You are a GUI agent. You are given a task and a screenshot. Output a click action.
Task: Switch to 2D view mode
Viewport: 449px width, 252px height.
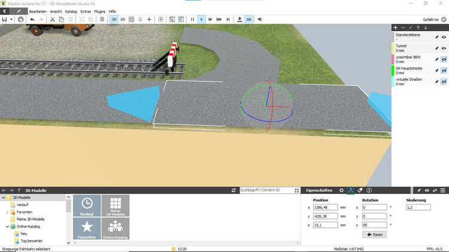[123, 20]
